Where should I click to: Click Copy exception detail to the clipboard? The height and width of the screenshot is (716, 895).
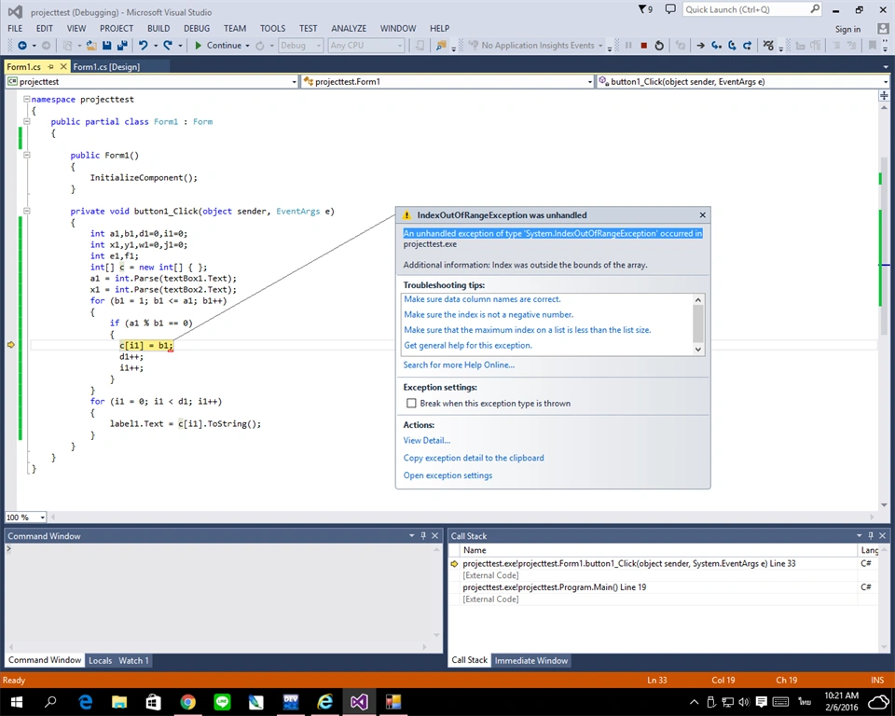[x=474, y=458]
